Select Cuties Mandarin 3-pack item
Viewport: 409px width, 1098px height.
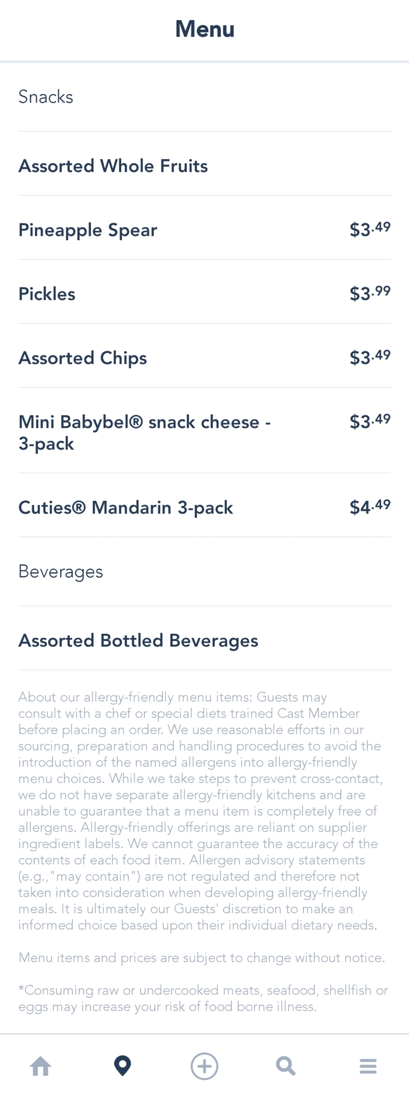pos(126,508)
